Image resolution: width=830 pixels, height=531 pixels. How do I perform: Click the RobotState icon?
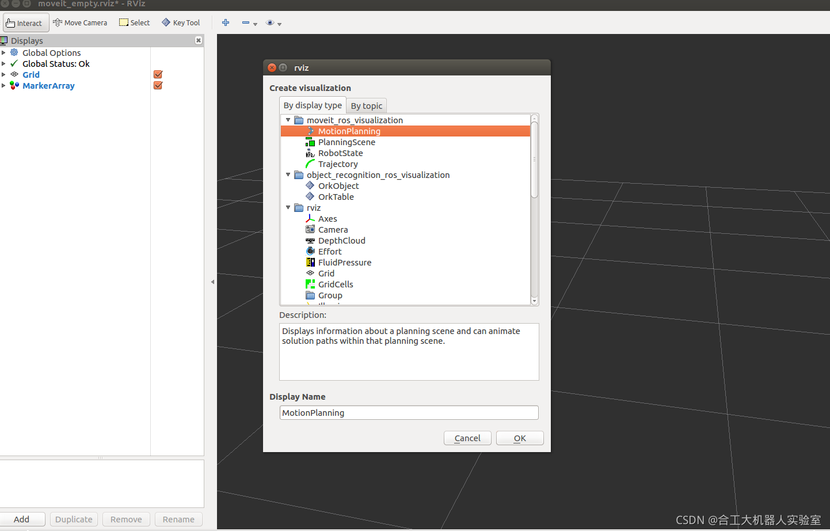click(x=310, y=153)
